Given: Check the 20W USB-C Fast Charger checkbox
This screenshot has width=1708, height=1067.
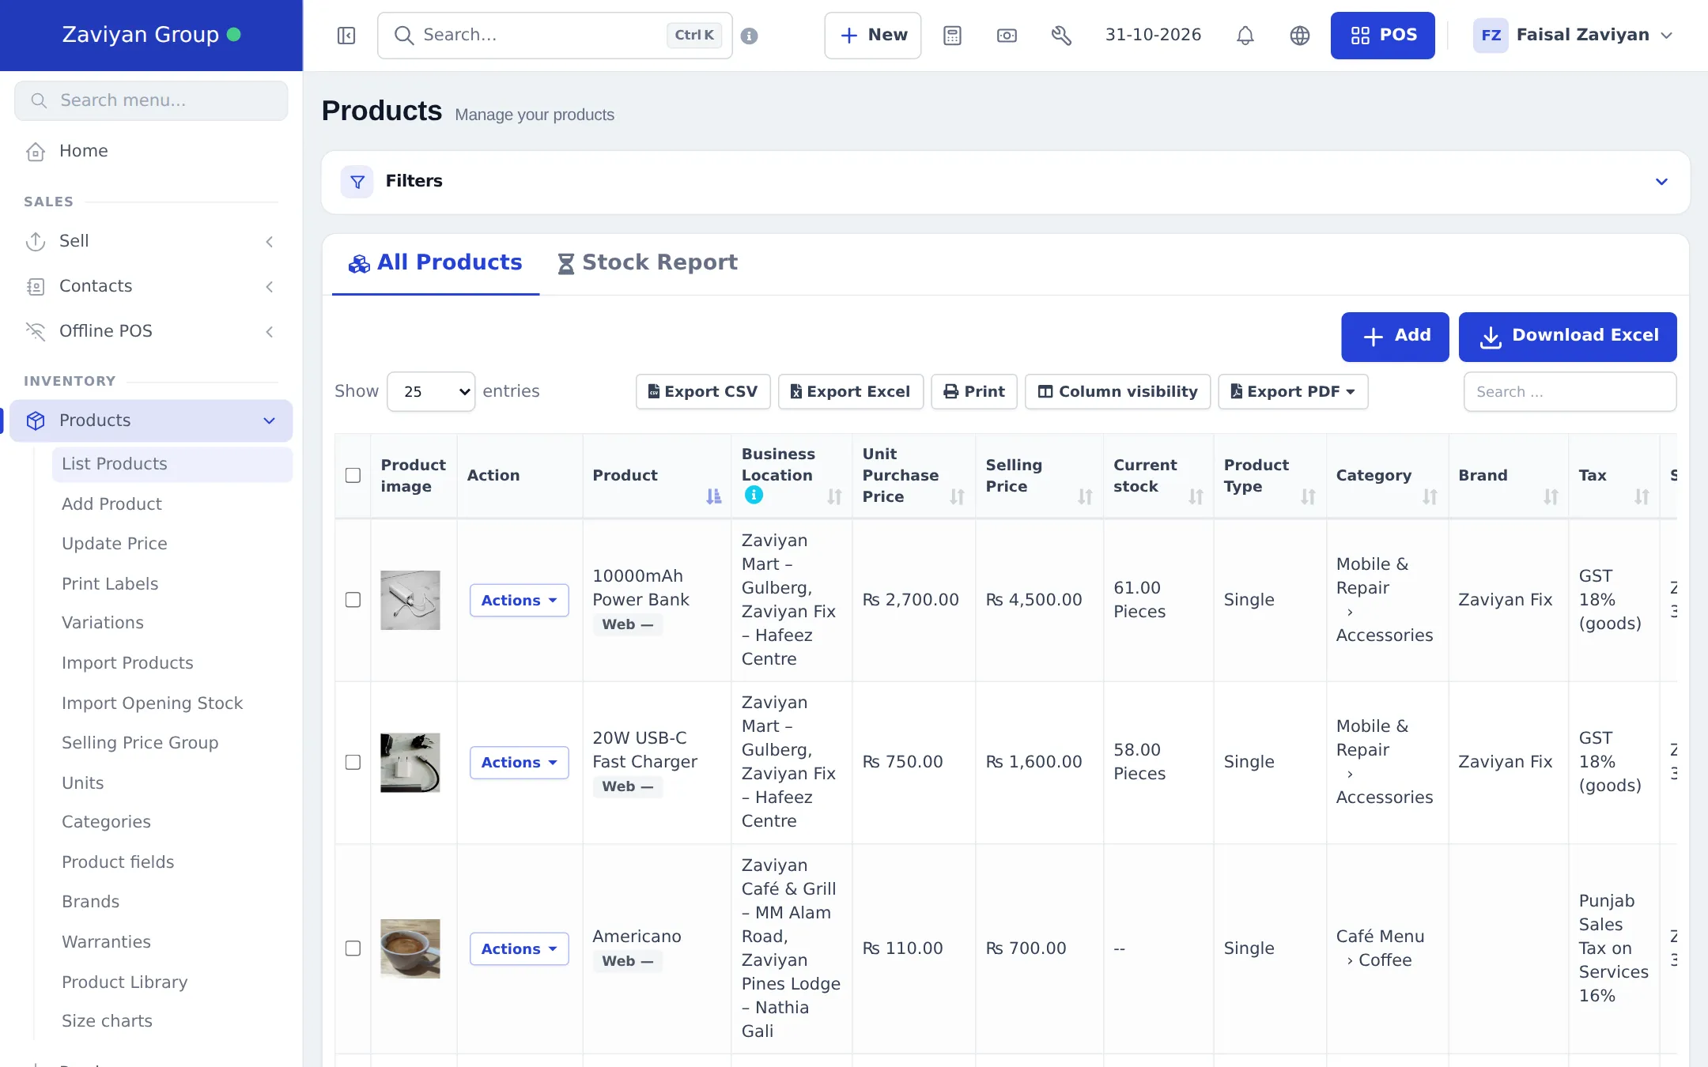Looking at the screenshot, I should click(x=353, y=762).
